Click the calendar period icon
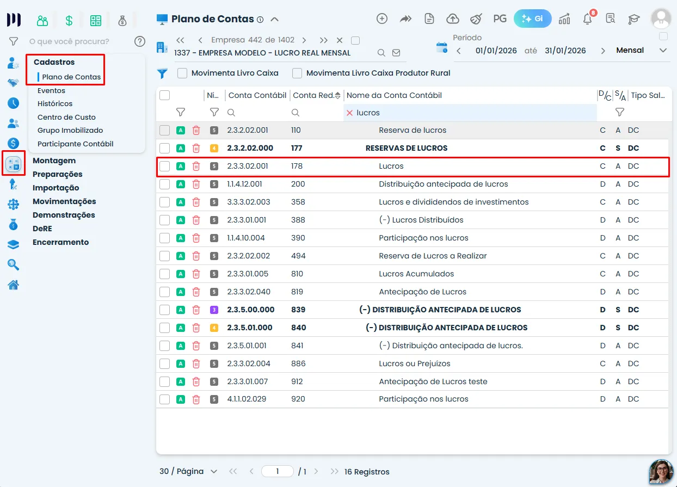The image size is (677, 487). click(x=442, y=48)
